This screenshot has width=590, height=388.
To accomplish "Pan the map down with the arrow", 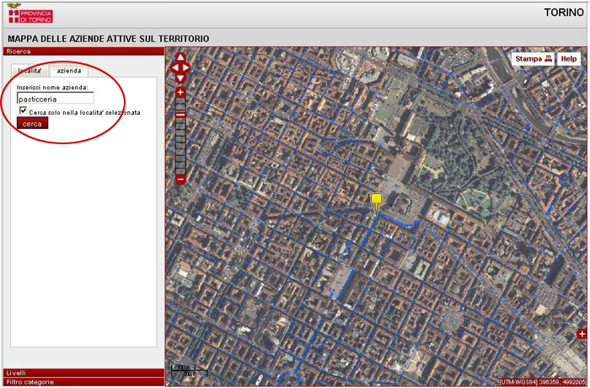I will tap(180, 78).
